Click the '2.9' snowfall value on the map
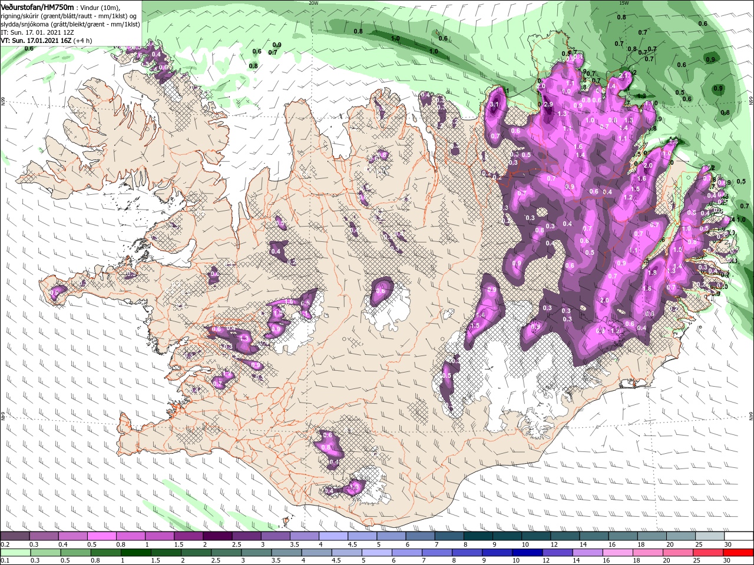Image resolution: width=754 pixels, height=565 pixels. [548, 104]
